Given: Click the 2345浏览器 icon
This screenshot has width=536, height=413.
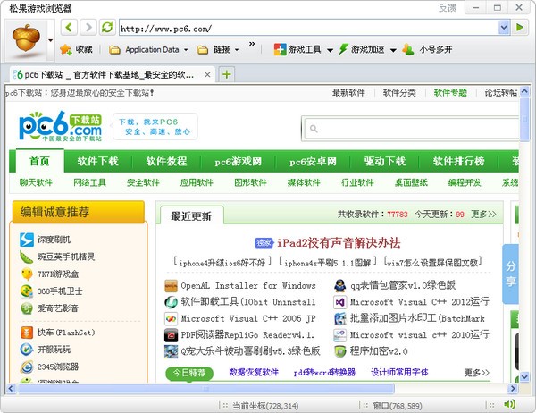Looking at the screenshot, I should [x=27, y=367].
